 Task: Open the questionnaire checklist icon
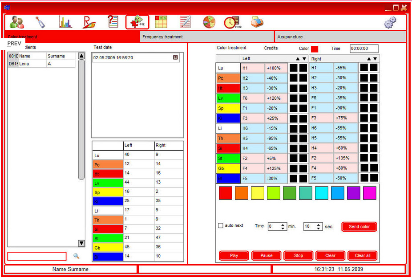[113, 21]
